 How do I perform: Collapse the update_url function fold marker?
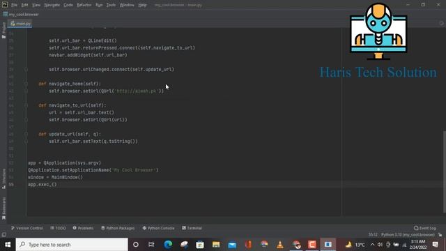point(26,134)
